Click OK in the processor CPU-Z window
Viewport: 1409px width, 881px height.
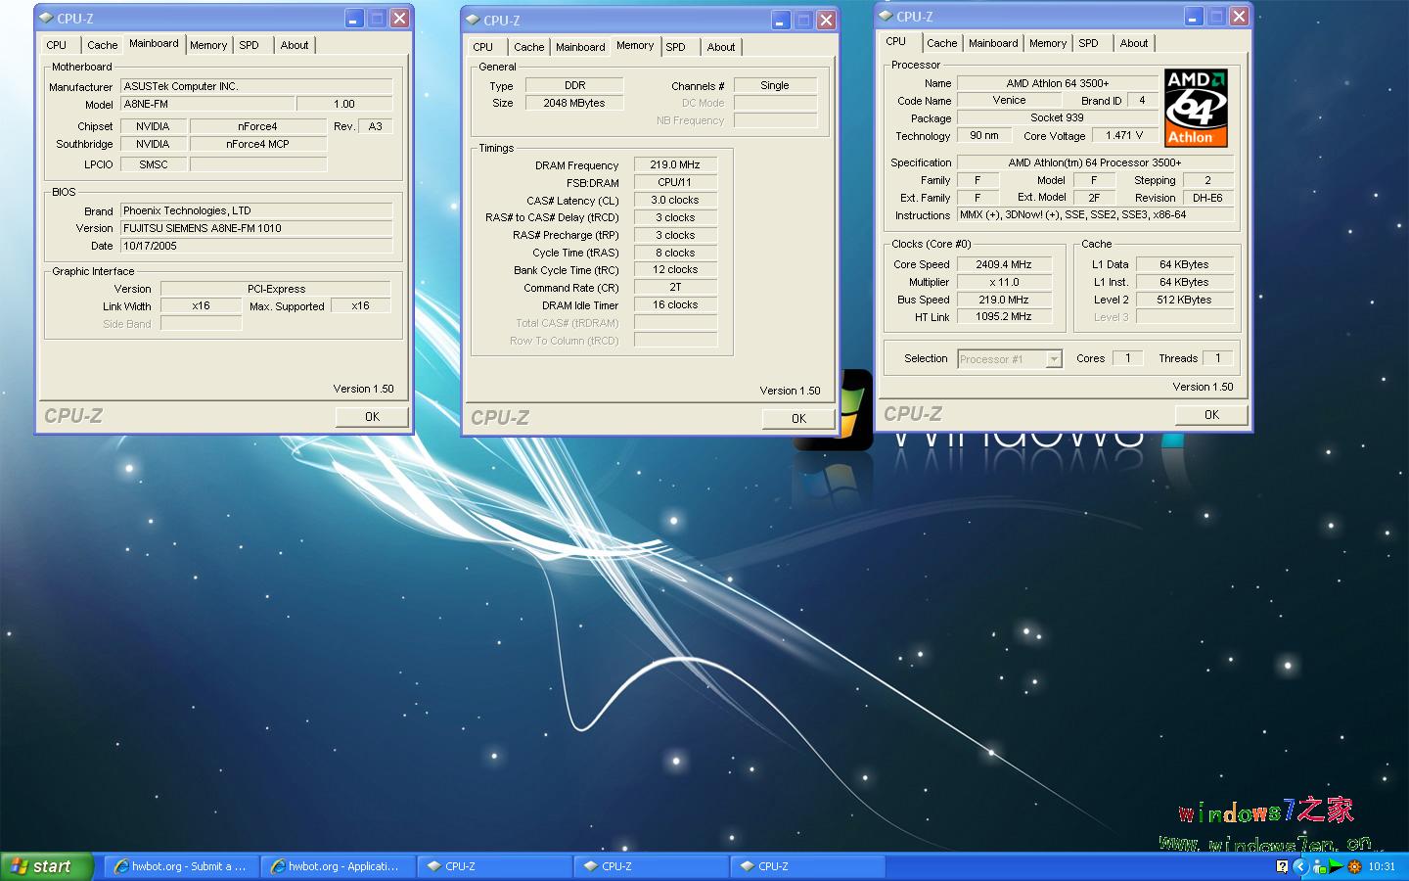click(x=1211, y=415)
